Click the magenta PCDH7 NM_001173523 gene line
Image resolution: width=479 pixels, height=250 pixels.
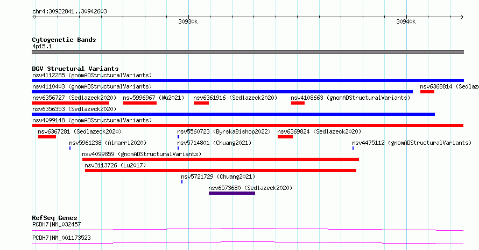point(248,242)
